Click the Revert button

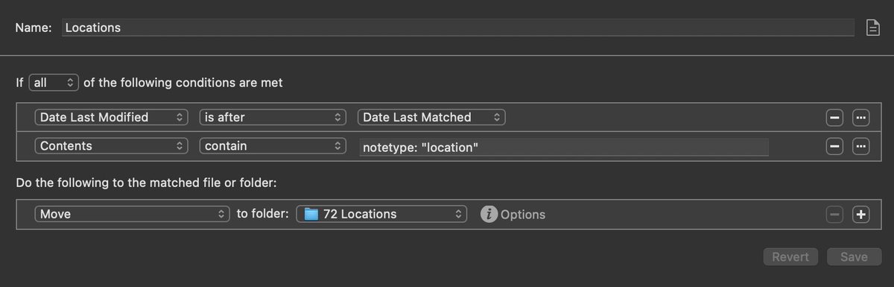(790, 256)
